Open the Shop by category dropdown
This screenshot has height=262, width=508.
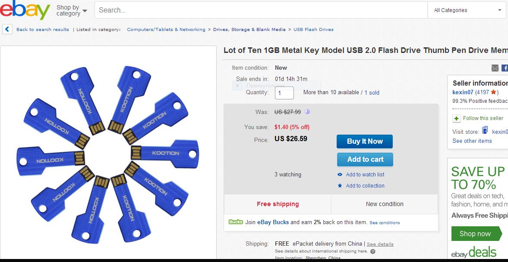pos(72,10)
